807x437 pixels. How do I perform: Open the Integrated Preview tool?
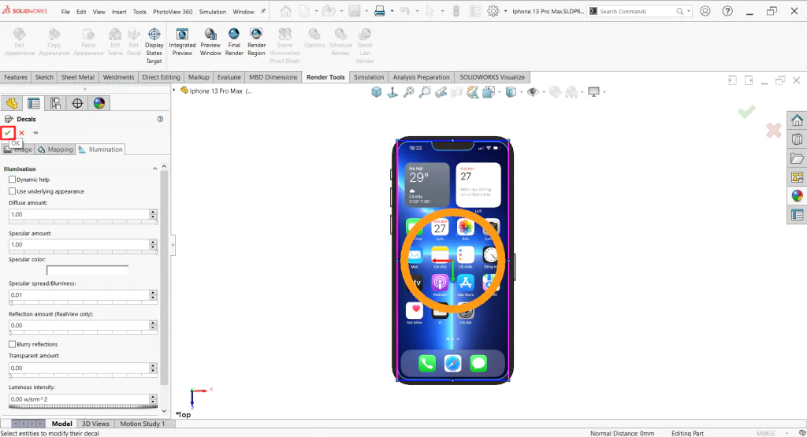pyautogui.click(x=182, y=43)
